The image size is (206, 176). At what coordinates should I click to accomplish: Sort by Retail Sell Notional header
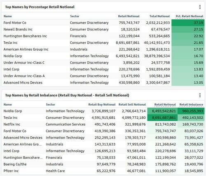pos(132,105)
